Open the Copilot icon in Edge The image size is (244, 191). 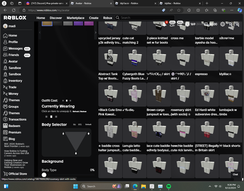(x=240, y=10)
